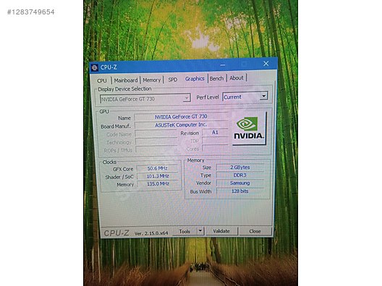Click the Close button at bottom
The width and height of the screenshot is (382, 286).
tap(255, 231)
